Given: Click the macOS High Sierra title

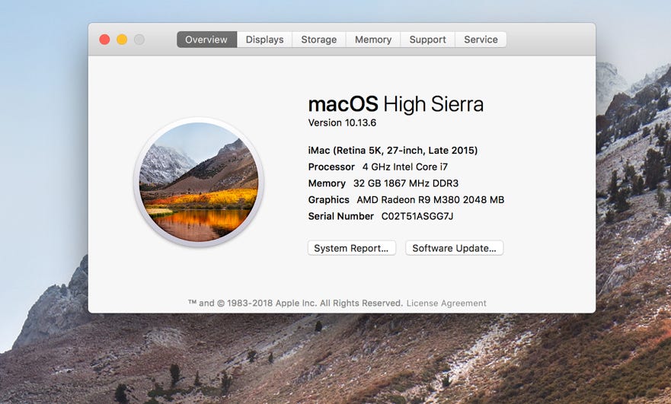Looking at the screenshot, I should [396, 104].
